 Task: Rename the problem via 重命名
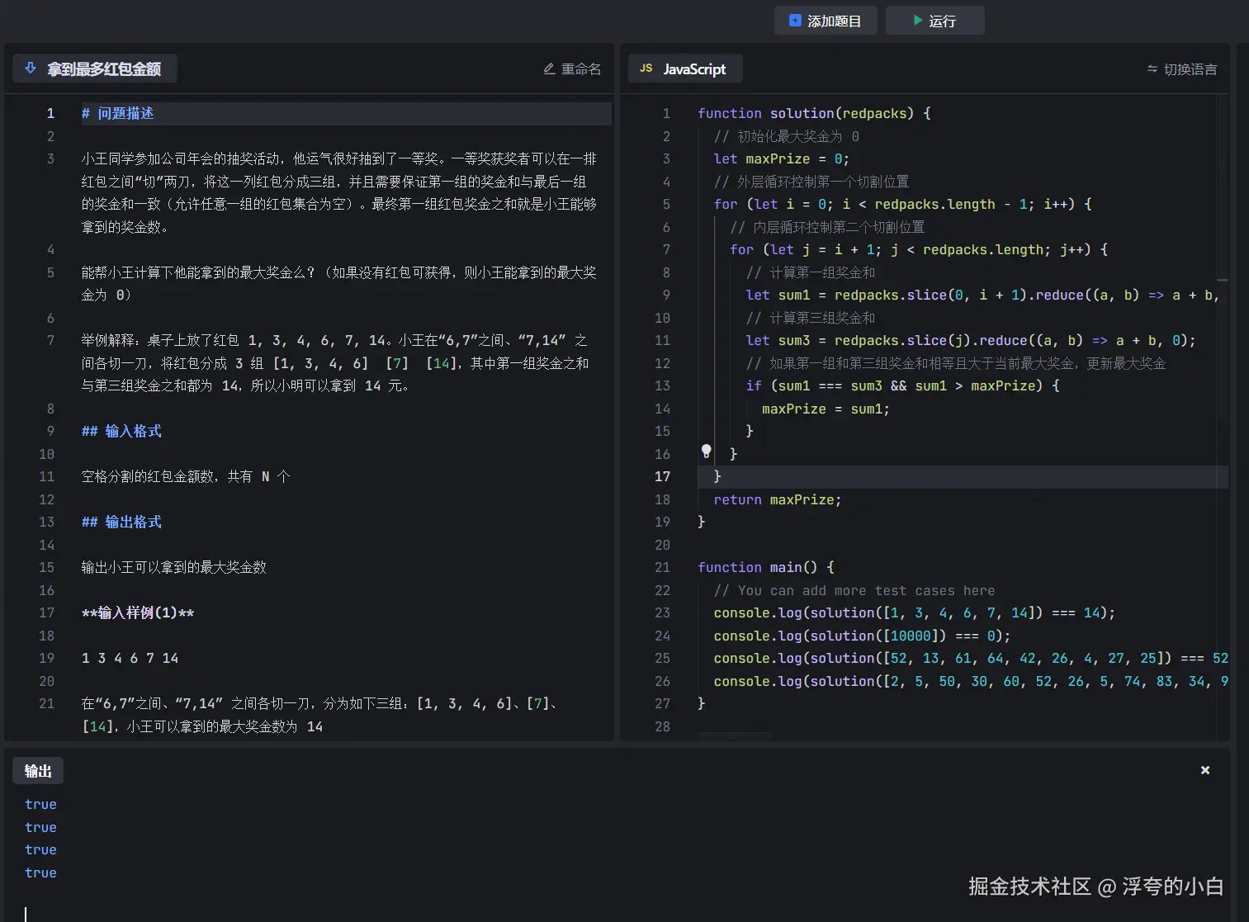572,69
